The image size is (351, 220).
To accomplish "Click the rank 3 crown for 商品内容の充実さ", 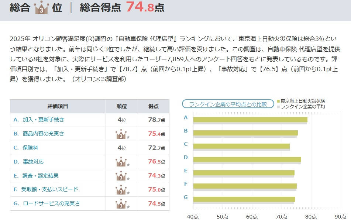I will tap(121, 134).
